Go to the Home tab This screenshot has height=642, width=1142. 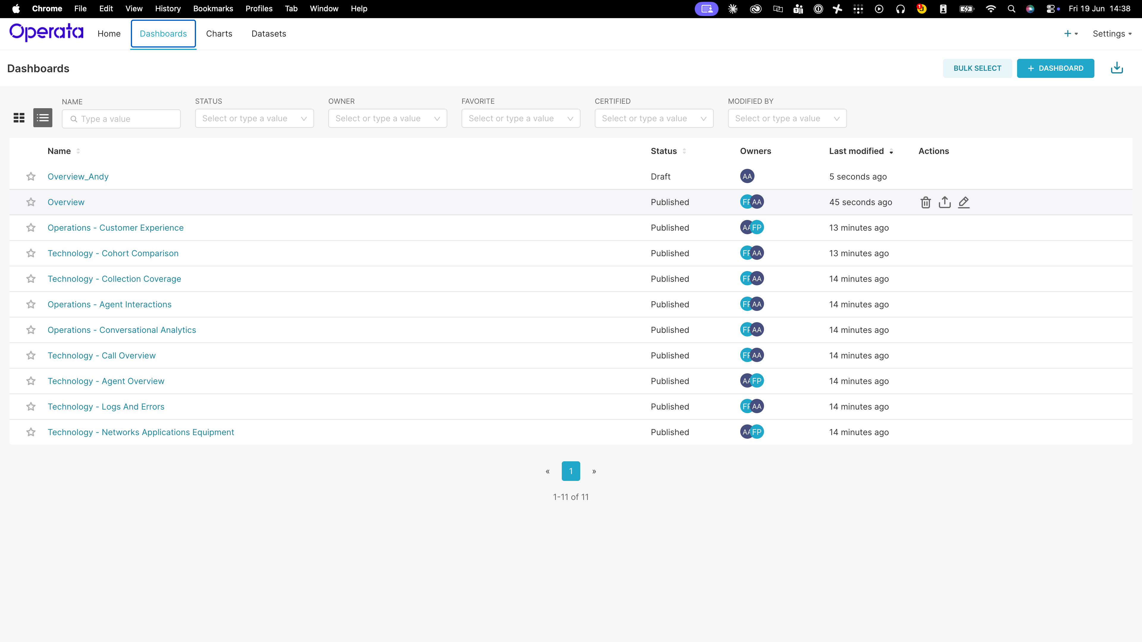(x=109, y=34)
